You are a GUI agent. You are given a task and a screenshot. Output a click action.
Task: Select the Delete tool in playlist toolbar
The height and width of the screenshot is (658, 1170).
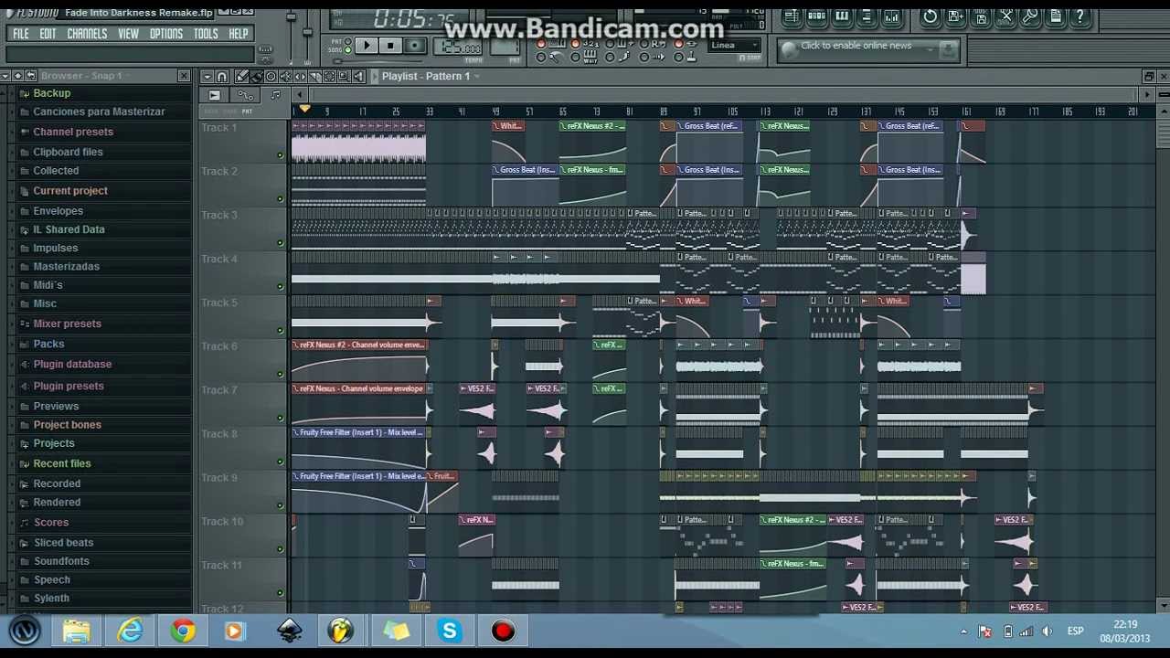coord(271,76)
